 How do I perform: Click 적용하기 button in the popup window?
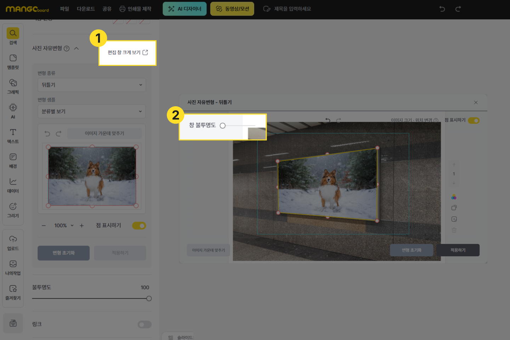tap(458, 250)
